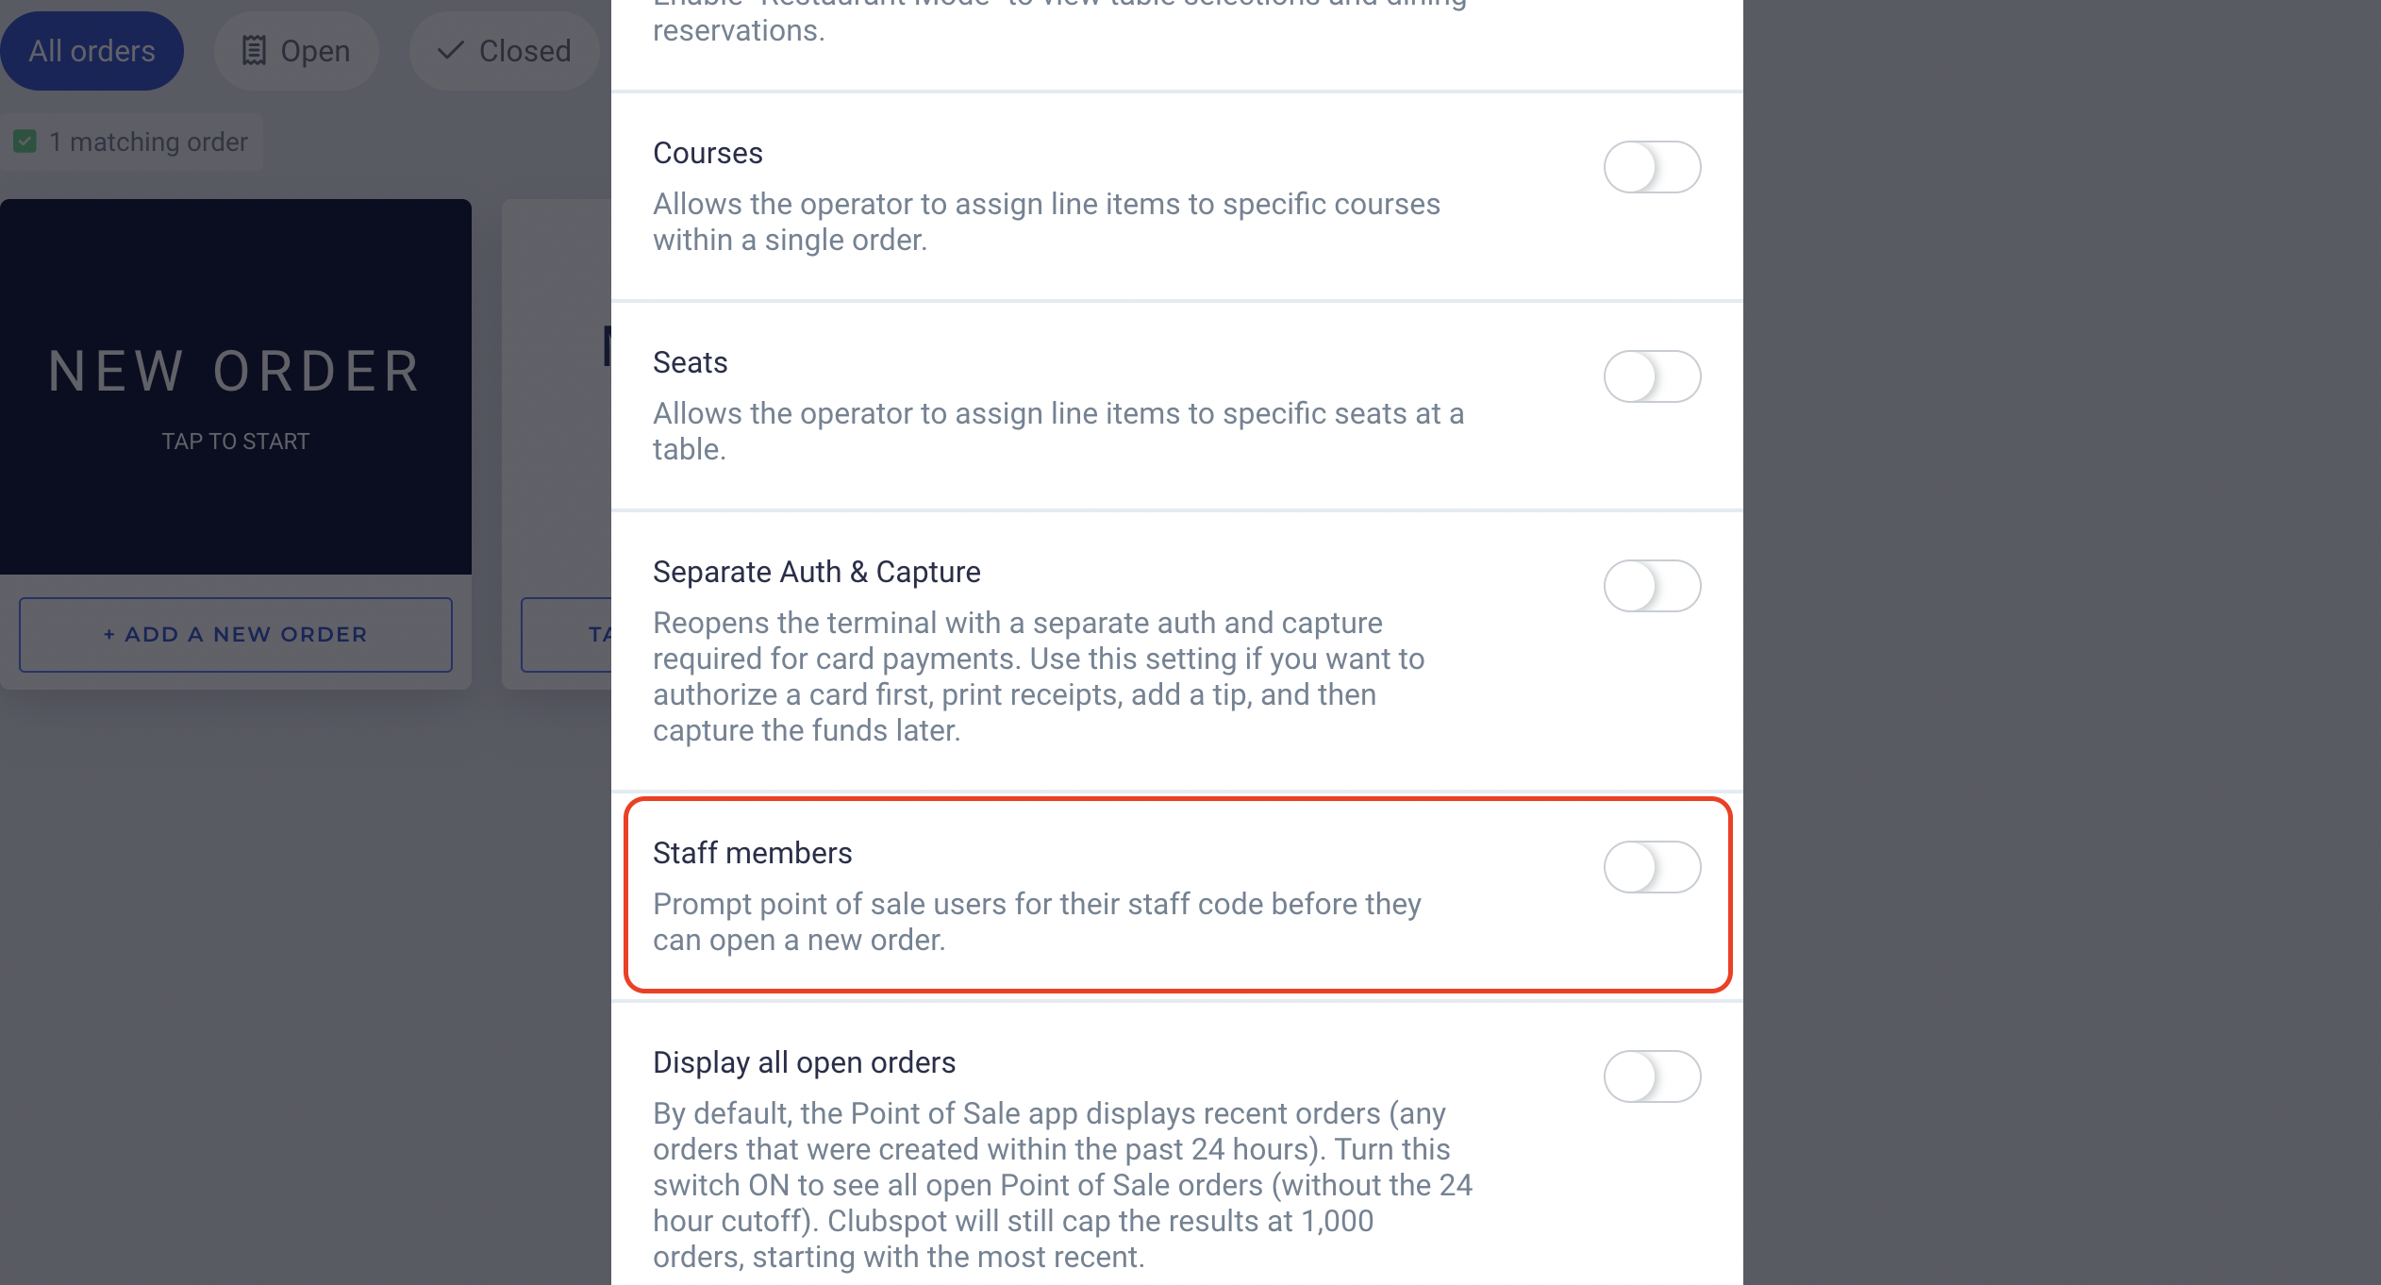This screenshot has height=1285, width=2381.
Task: Click the Staff members setting title
Action: [752, 853]
